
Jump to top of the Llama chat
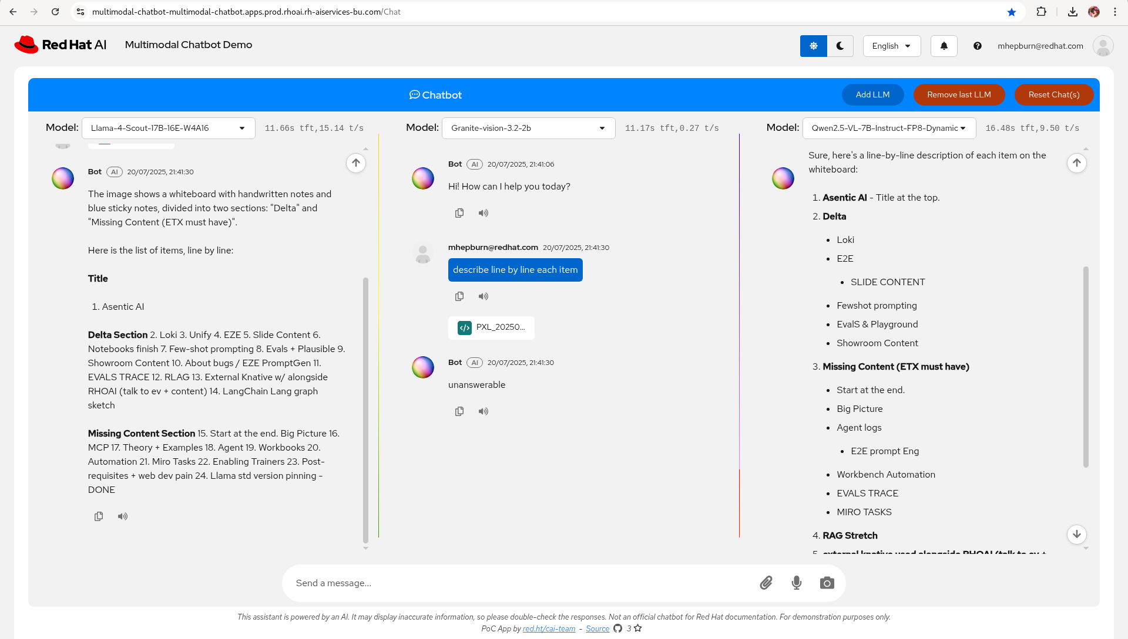click(356, 163)
